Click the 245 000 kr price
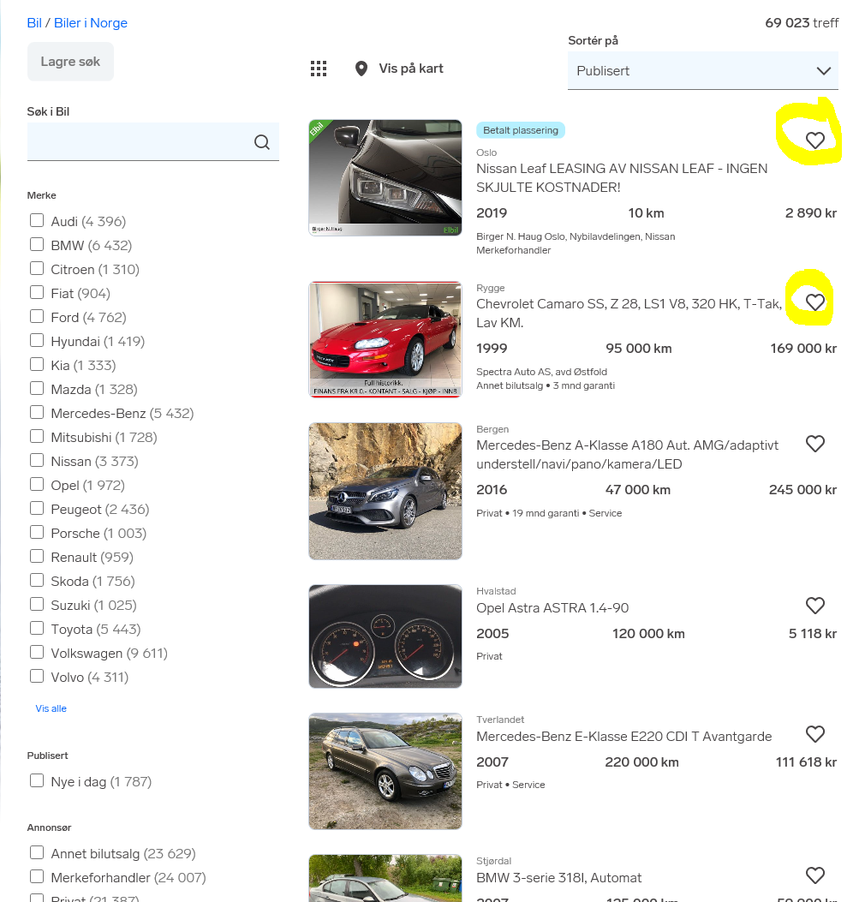 click(x=802, y=490)
